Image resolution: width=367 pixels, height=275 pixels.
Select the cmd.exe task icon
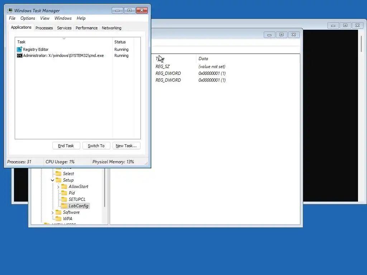(x=19, y=56)
